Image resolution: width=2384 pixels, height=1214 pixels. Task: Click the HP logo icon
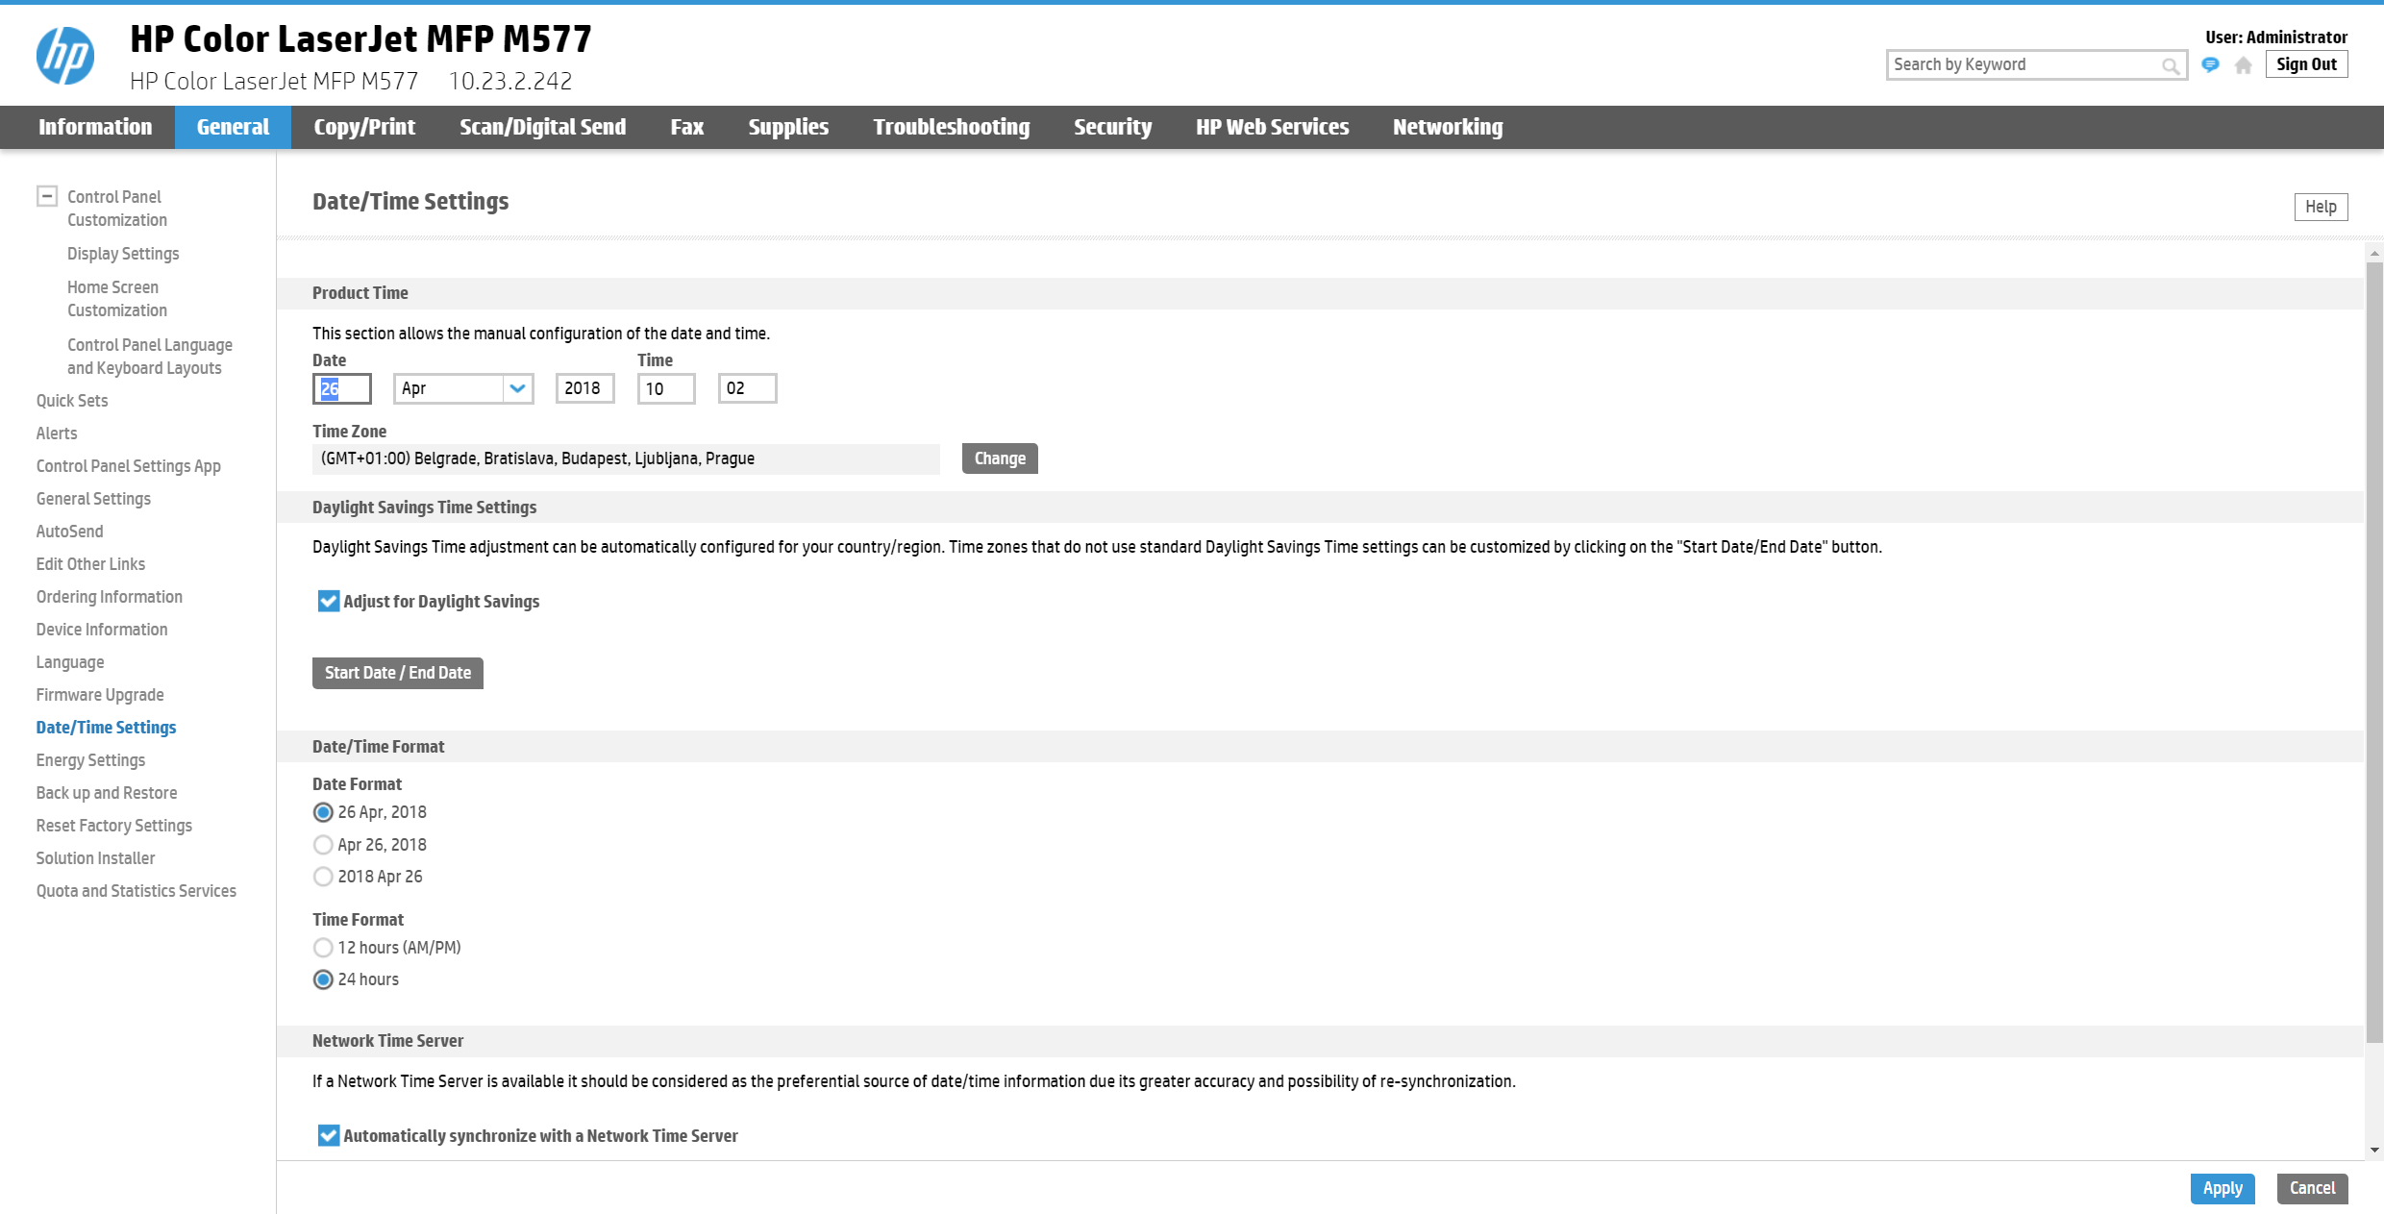[65, 56]
